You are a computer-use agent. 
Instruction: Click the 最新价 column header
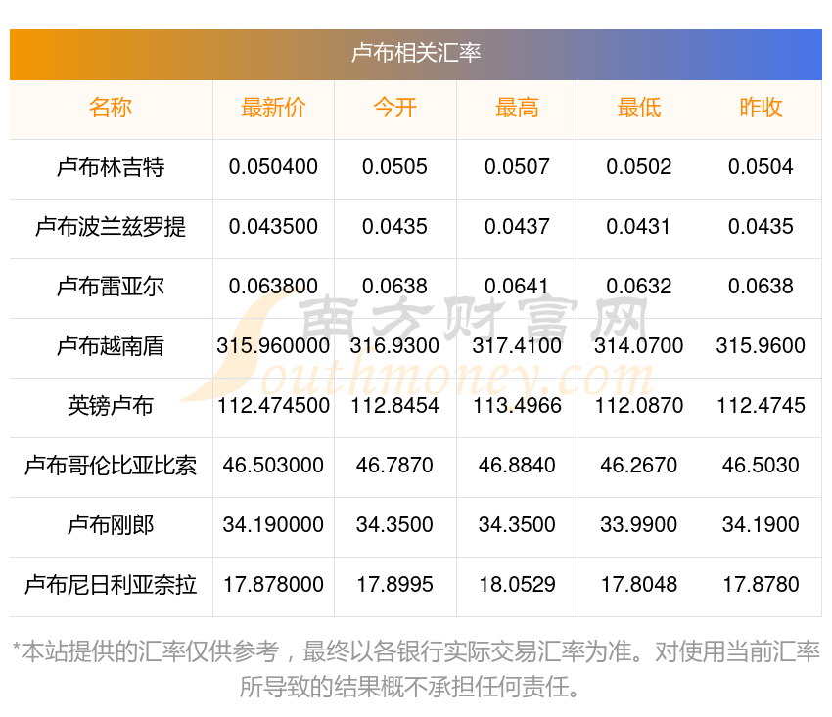[x=273, y=108]
